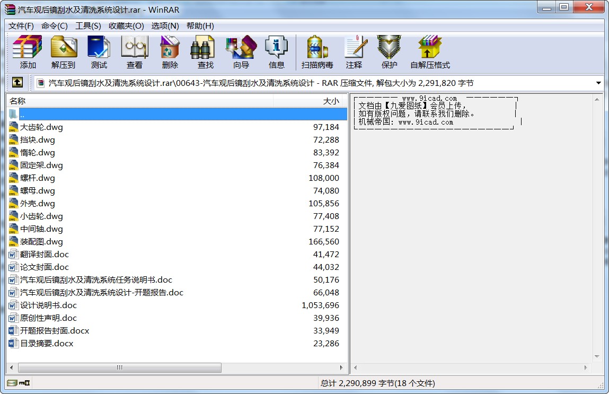The image size is (609, 394).
Task: Show archive 信息 (Info) icon
Action: [x=276, y=52]
